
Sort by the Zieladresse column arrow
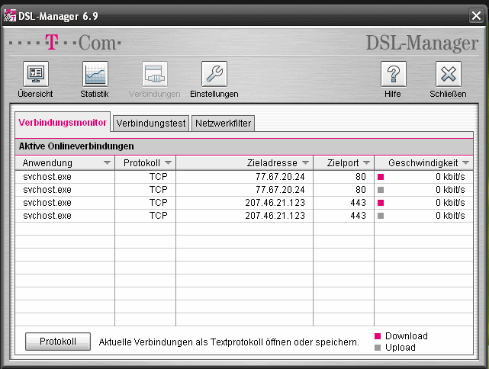click(x=305, y=162)
